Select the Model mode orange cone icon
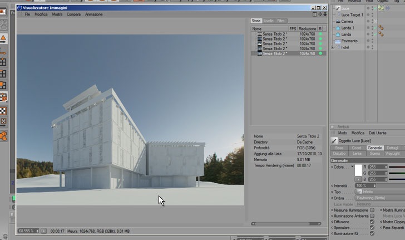This screenshot has height=240, width=405. point(3,38)
